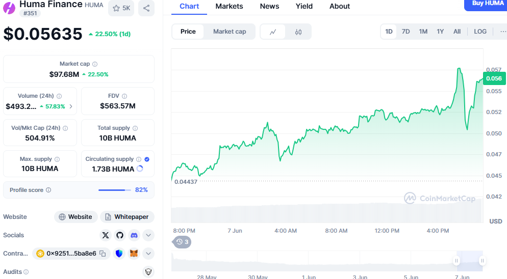
Task: Open the Discord social link
Action: coord(134,235)
